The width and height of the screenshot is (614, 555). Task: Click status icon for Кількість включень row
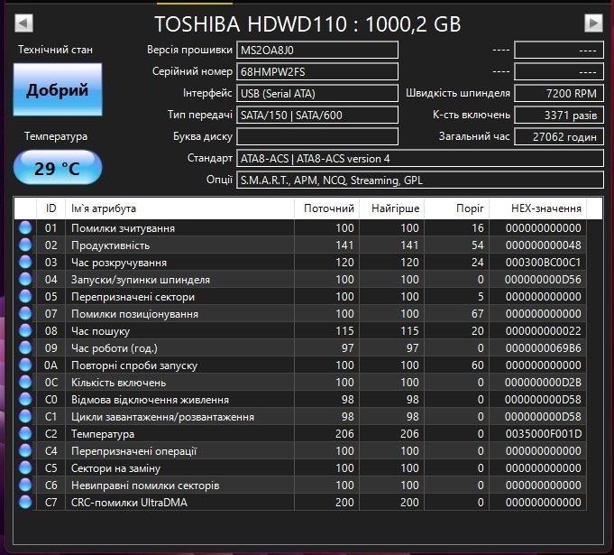click(x=25, y=382)
